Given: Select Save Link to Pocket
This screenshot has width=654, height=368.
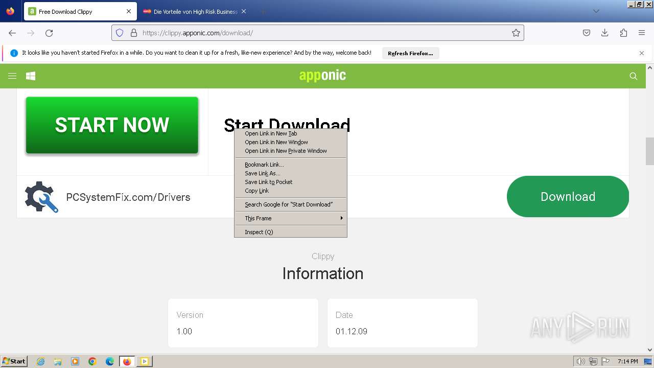Looking at the screenshot, I should pos(290,182).
